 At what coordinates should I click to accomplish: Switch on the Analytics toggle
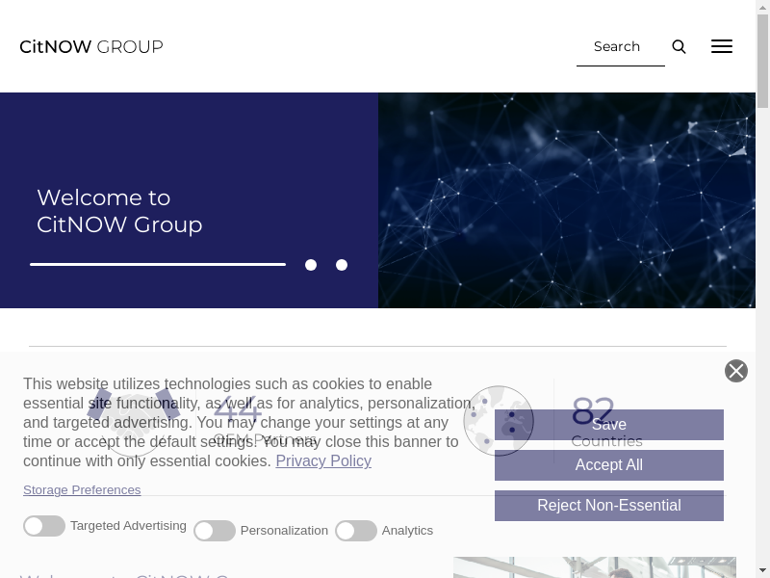pos(356,531)
